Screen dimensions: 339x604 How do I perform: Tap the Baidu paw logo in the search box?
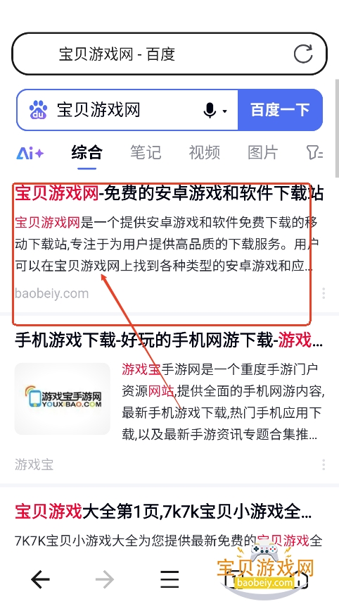[x=38, y=110]
